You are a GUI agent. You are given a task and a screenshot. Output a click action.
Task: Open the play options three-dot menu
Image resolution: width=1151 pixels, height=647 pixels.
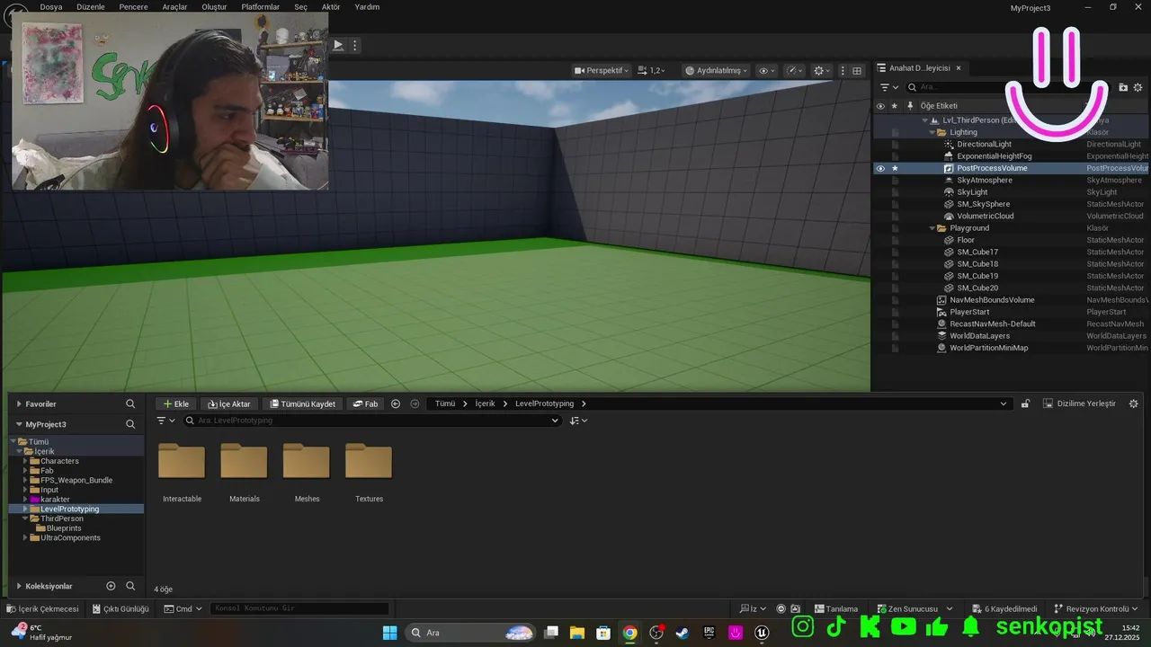click(x=355, y=45)
